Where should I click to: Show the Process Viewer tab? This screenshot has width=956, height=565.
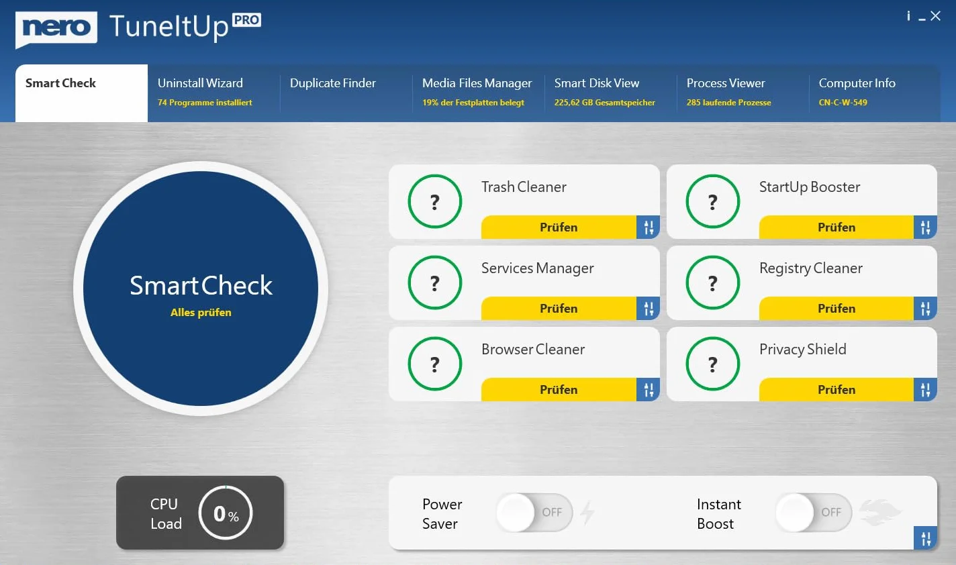(743, 93)
